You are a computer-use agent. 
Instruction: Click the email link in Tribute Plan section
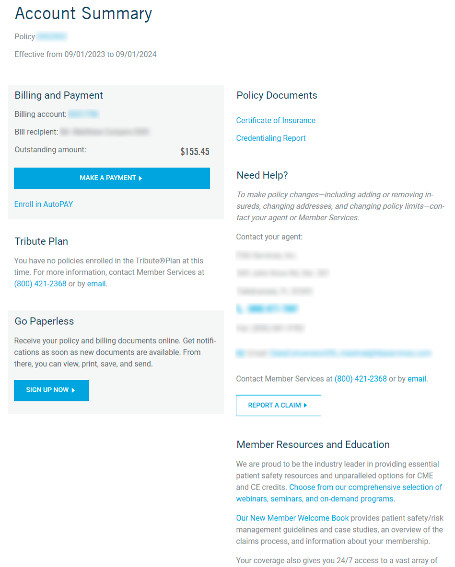96,283
